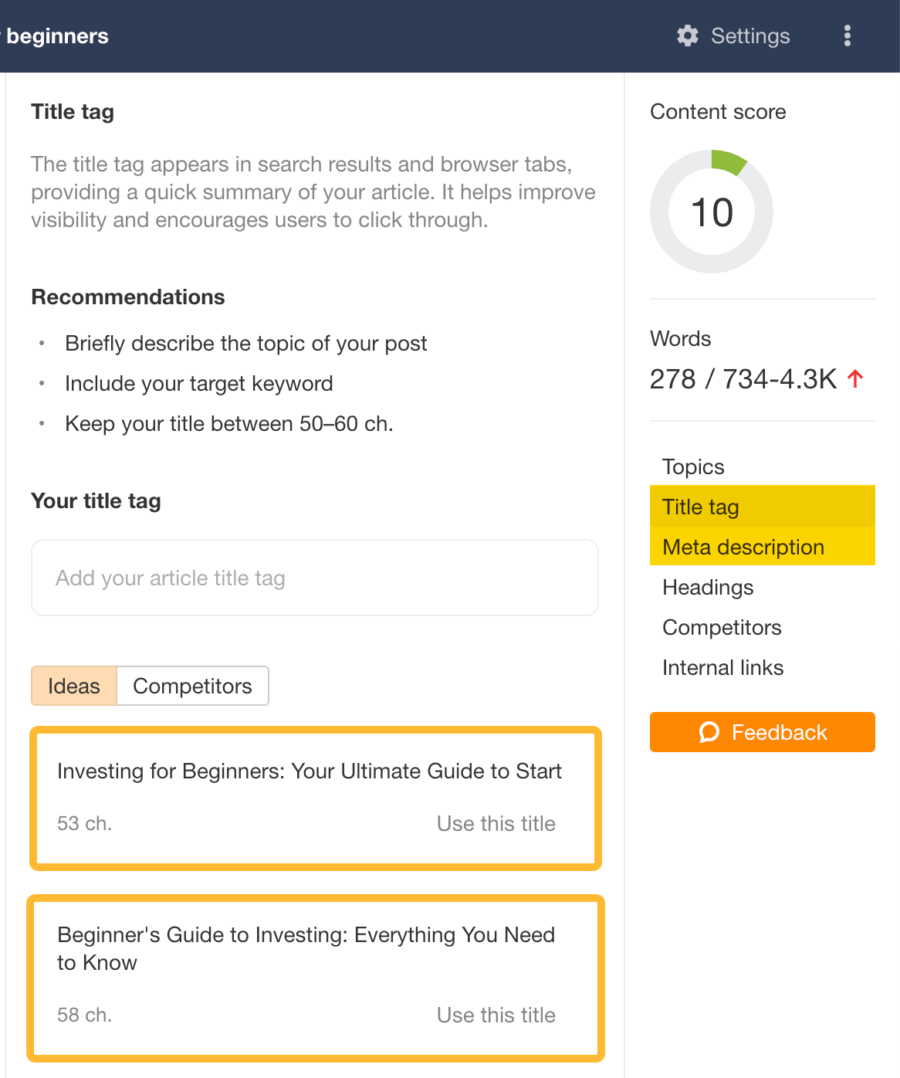The width and height of the screenshot is (900, 1078).
Task: Switch to the Competitors tab
Action: click(192, 686)
